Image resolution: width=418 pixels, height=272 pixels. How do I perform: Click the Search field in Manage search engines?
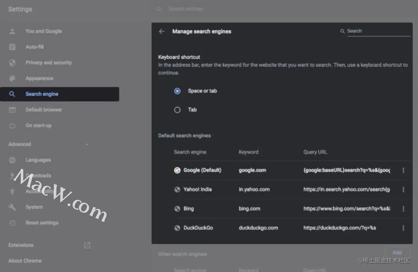point(379,31)
